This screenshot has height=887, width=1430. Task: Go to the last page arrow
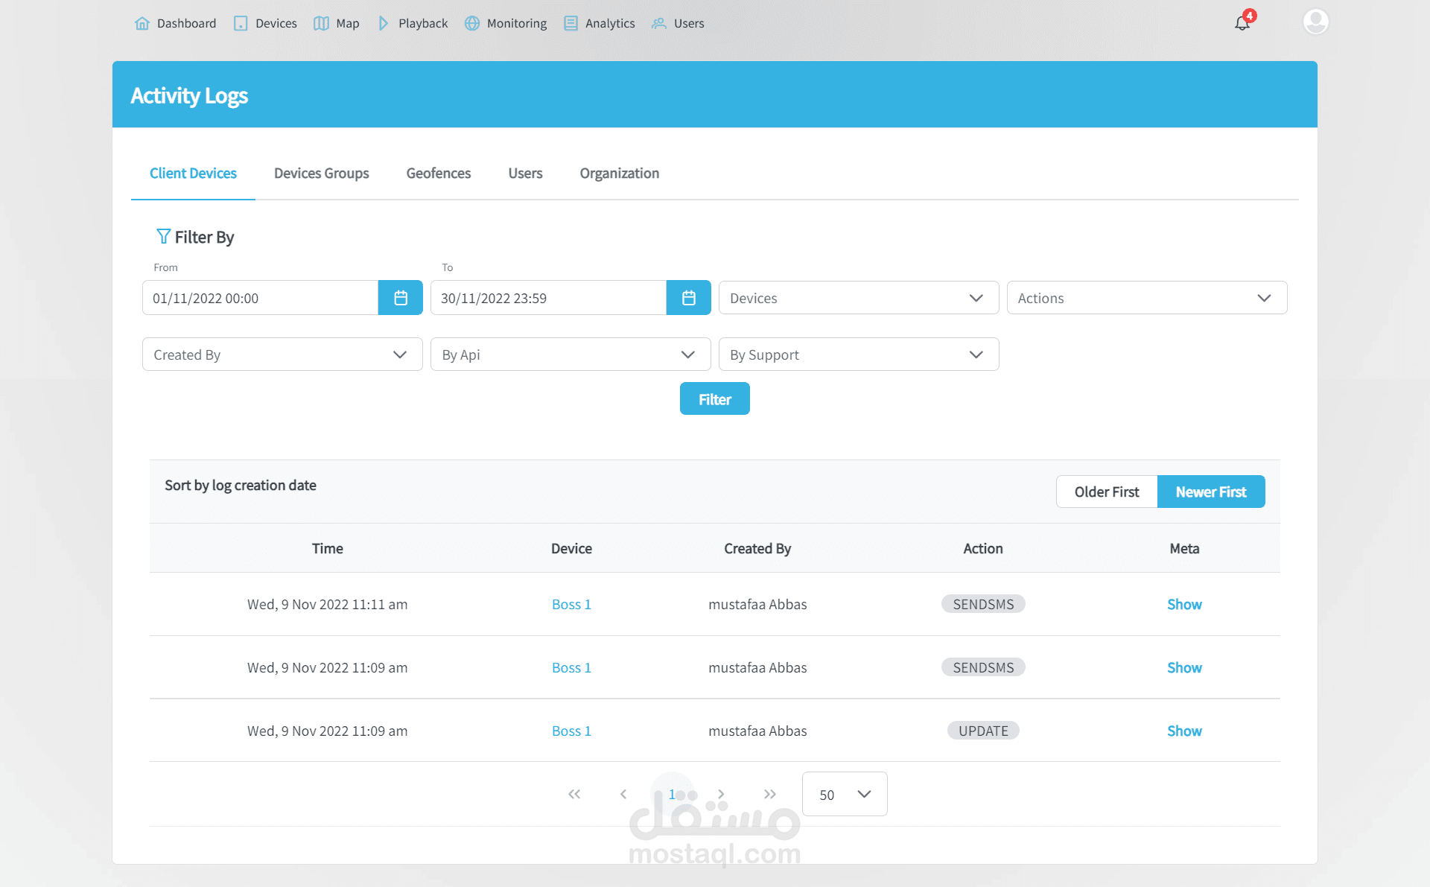point(769,794)
